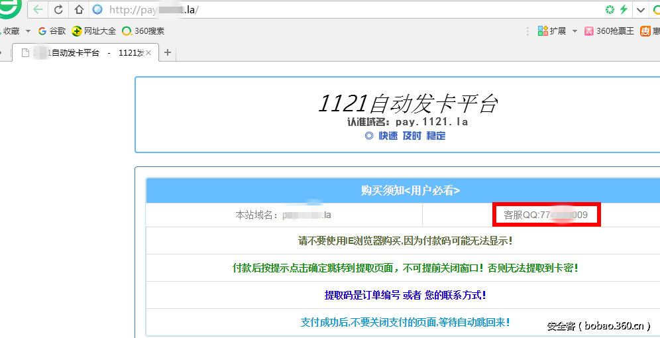Click the 快速 及时 稳定 slogan

[405, 136]
